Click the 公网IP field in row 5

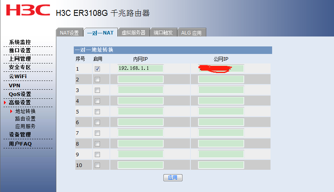[221, 111]
